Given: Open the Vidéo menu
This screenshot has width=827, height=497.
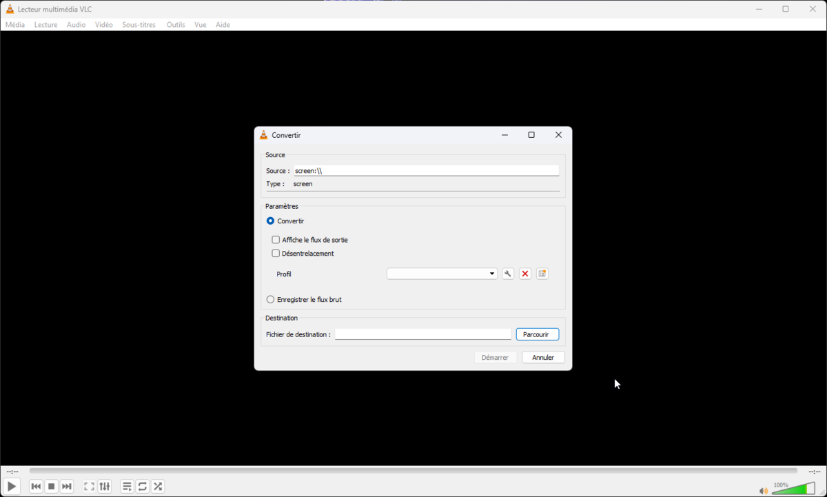Looking at the screenshot, I should pos(104,25).
